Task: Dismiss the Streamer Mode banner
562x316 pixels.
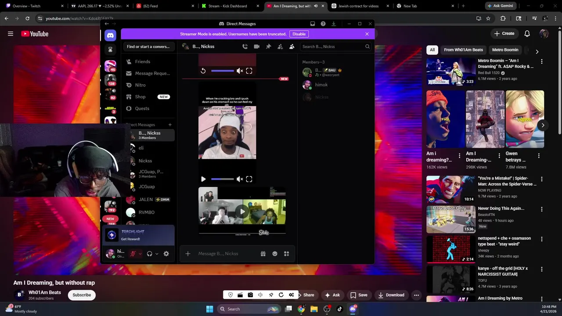Action: (x=367, y=34)
